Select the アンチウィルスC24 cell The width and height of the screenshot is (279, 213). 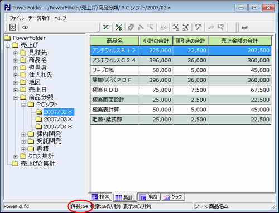115,60
